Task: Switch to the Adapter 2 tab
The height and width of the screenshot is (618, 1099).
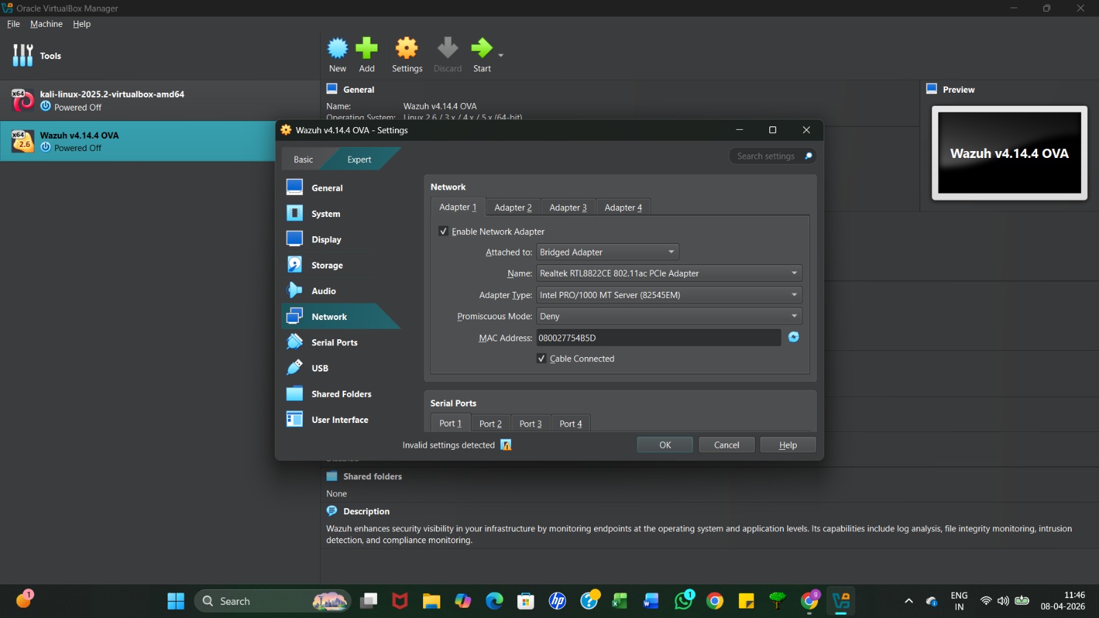Action: pyautogui.click(x=513, y=207)
